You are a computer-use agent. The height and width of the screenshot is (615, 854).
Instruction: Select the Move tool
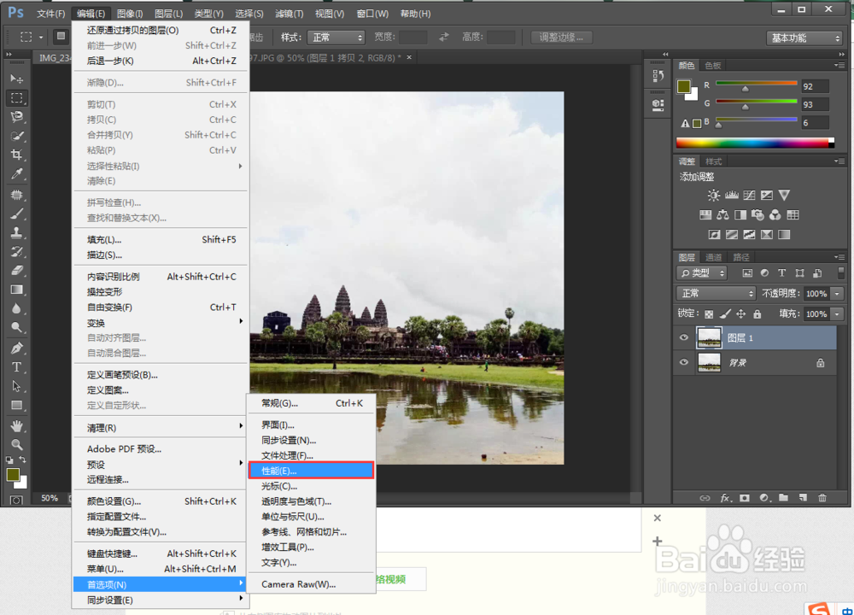point(17,79)
